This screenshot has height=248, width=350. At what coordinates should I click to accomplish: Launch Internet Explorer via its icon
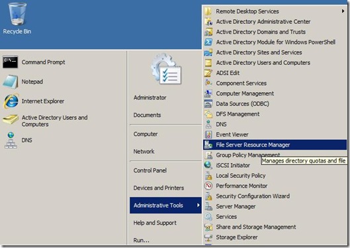pyautogui.click(x=11, y=101)
